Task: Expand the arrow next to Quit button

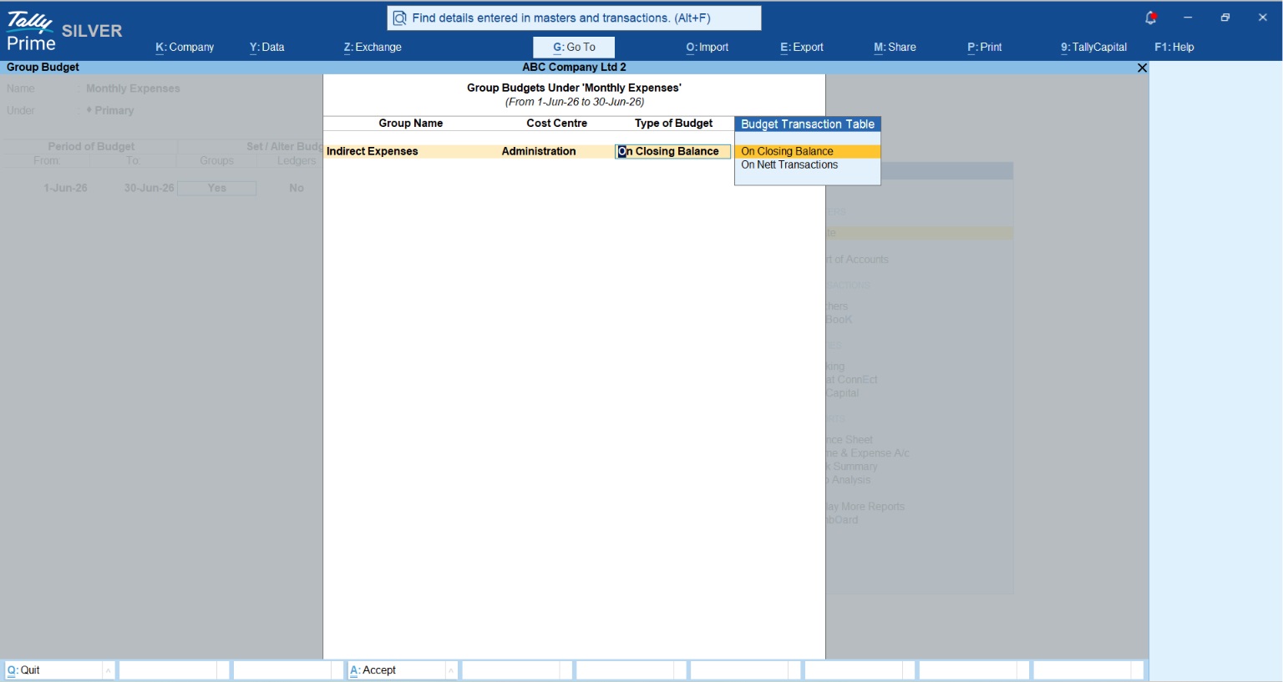Action: coord(109,670)
